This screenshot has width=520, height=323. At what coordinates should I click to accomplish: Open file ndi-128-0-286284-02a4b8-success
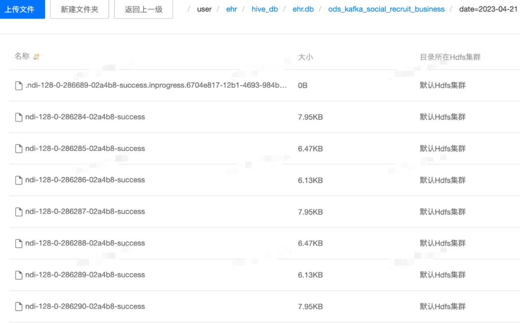pos(85,117)
